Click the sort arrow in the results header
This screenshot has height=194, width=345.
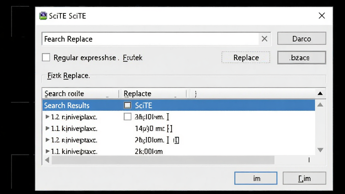[320, 94]
